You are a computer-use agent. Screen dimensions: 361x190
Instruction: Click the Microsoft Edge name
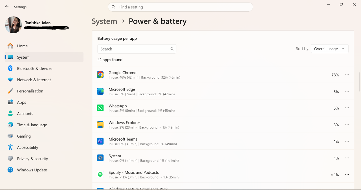point(122,89)
